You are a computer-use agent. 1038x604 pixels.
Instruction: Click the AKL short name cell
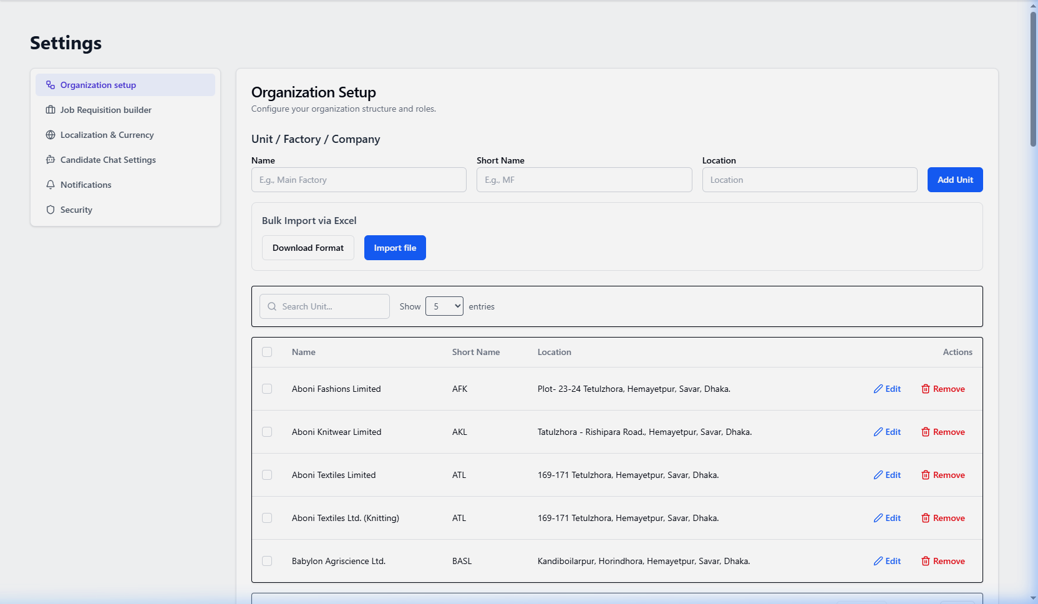coord(460,432)
